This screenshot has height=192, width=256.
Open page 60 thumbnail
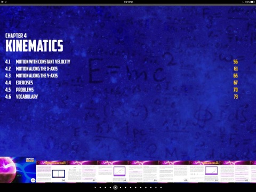[x=174, y=172]
